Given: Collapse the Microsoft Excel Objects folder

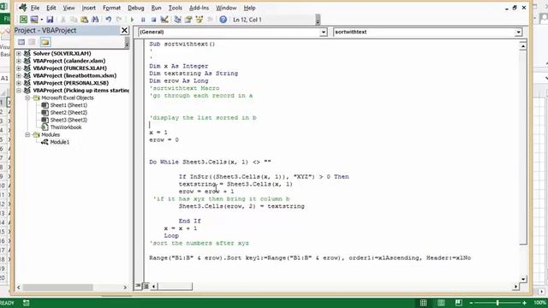Looking at the screenshot, I should pos(27,98).
